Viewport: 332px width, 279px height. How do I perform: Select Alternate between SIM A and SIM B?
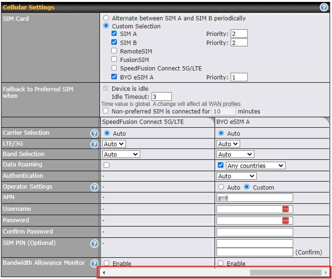(106, 18)
